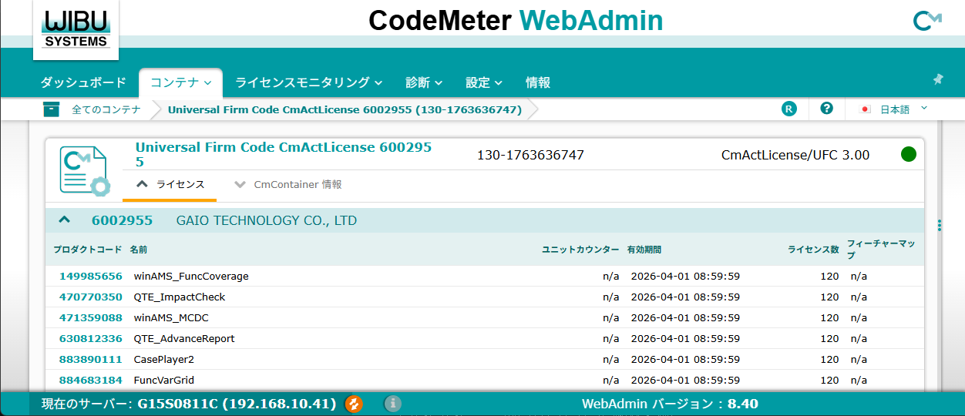965x416 pixels.
Task: Open the 日本語 language dropdown
Action: pyautogui.click(x=894, y=109)
